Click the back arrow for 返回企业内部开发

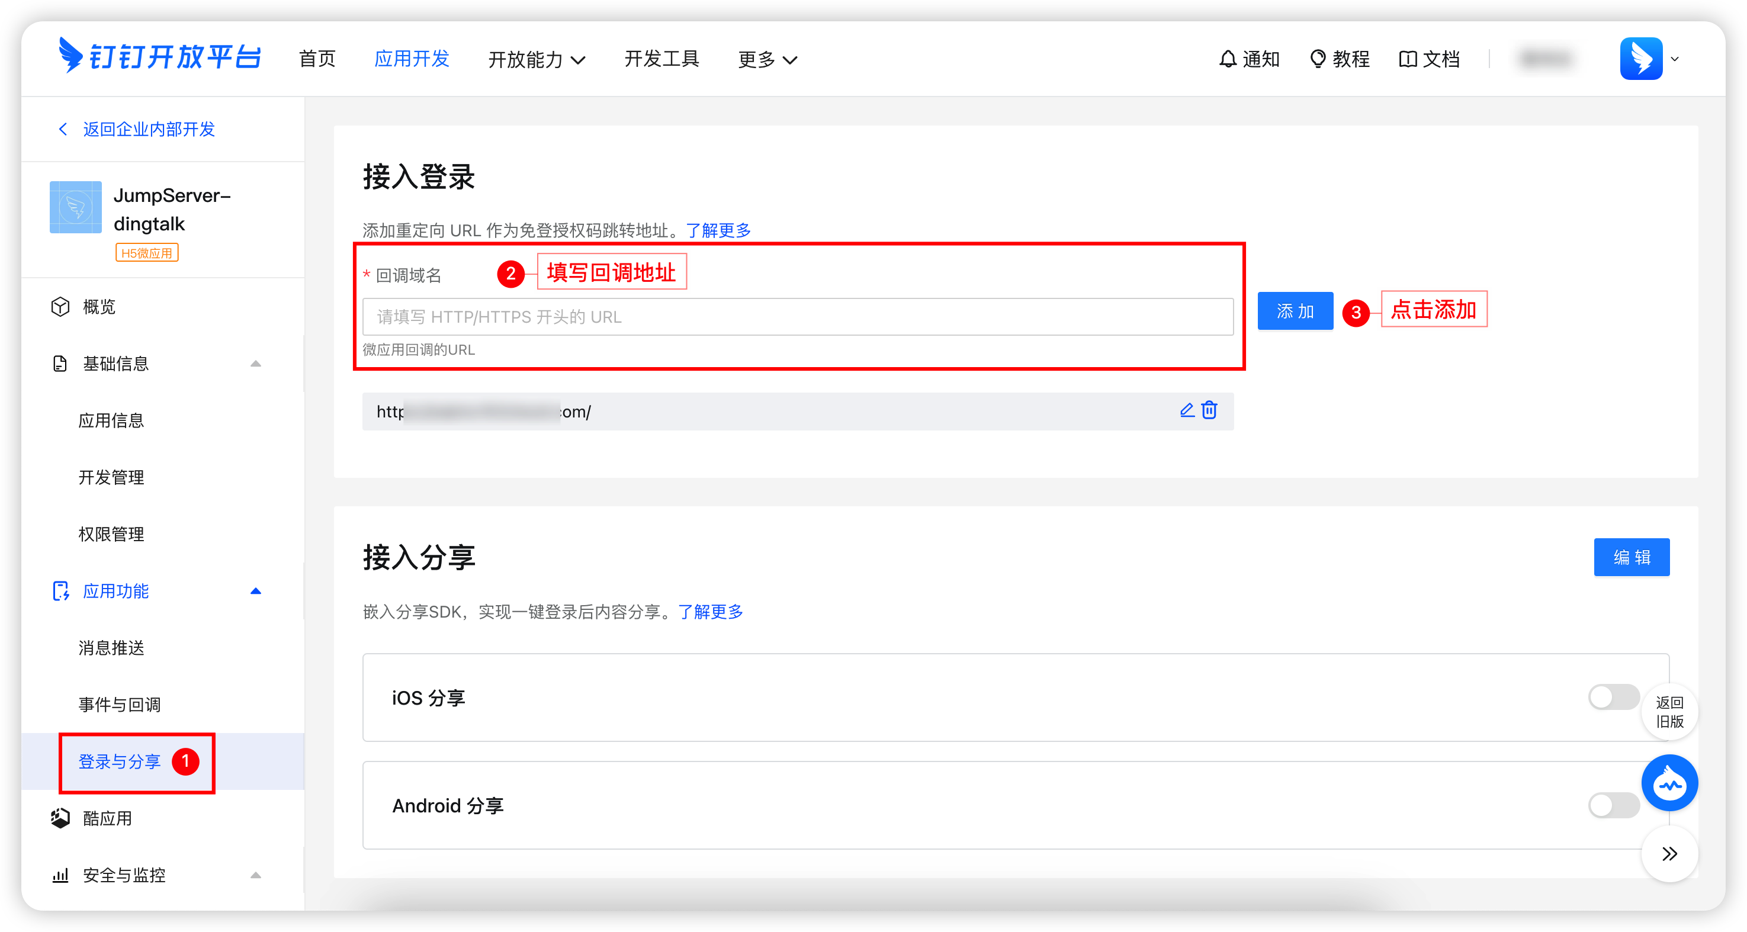point(63,129)
